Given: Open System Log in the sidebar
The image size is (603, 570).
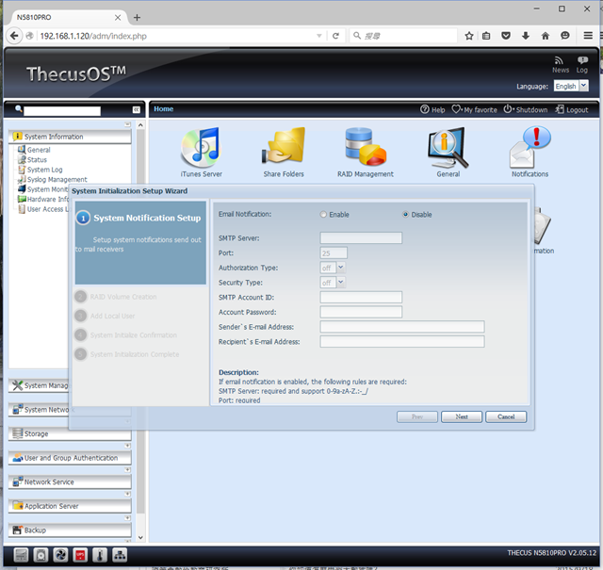Looking at the screenshot, I should [44, 170].
